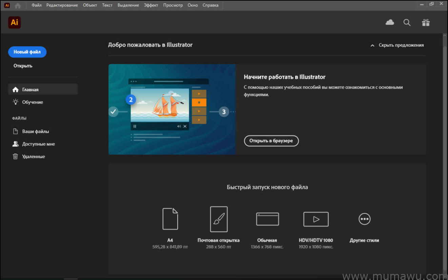Click the Открыть link in sidebar
This screenshot has height=280, width=448.
[23, 66]
